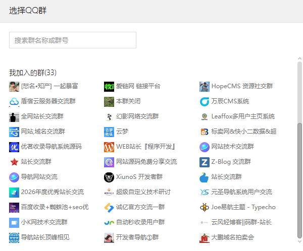Select group name 幻影网络交流群

tap(137, 116)
